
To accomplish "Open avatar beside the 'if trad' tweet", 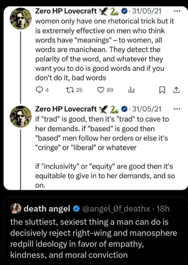I will tap(21, 117).
